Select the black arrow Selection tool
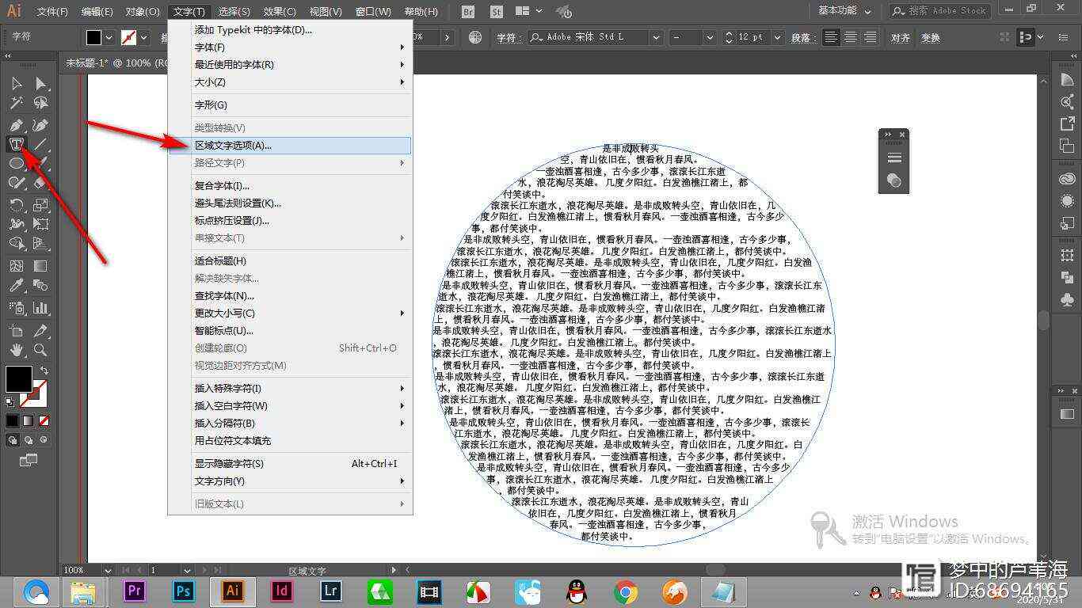 16,84
